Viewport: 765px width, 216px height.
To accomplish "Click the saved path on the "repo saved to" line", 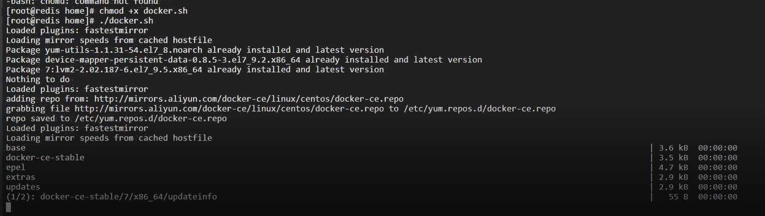I will (151, 118).
